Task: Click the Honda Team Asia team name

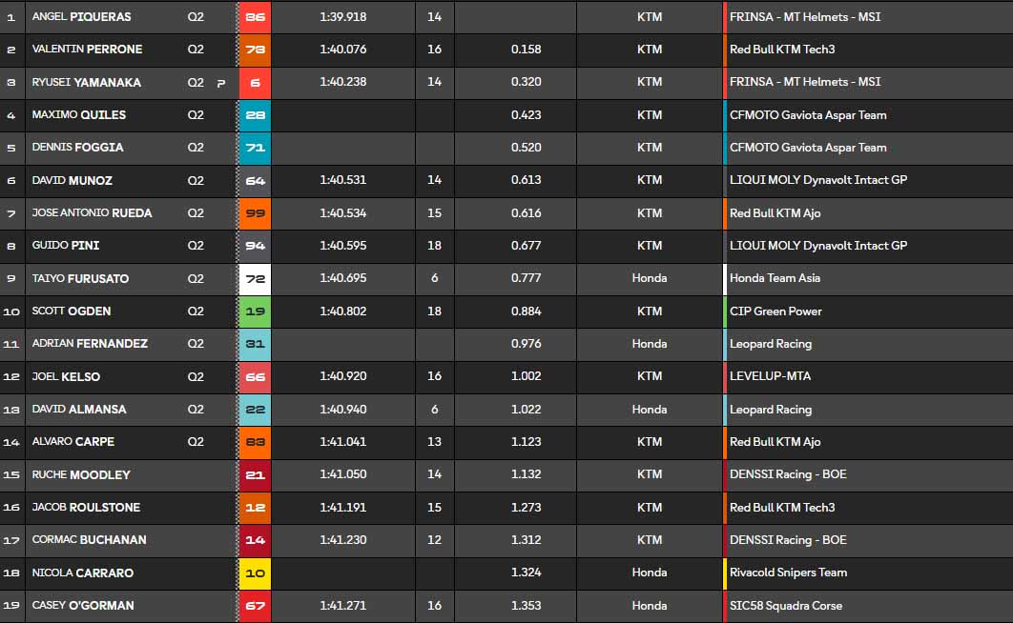Action: 775,278
